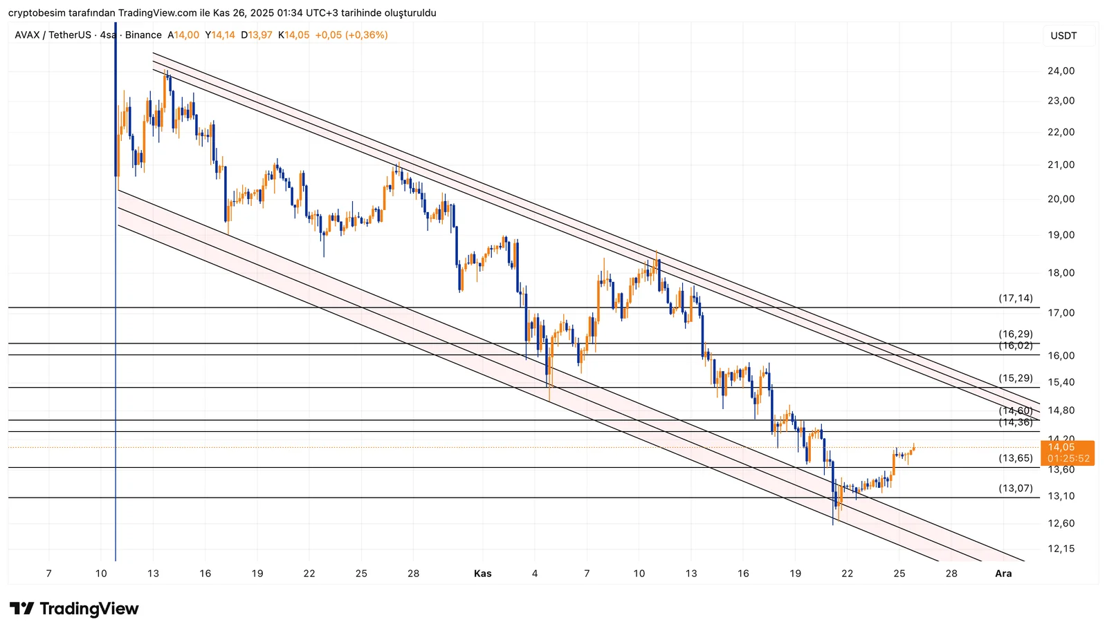Click the 'Ara' month label on time axis

pyautogui.click(x=1003, y=574)
